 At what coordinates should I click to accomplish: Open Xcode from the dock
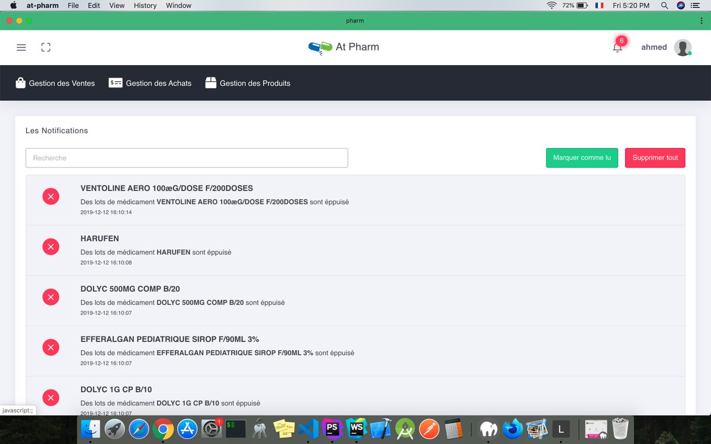point(380,429)
